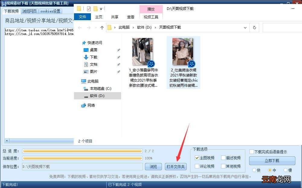This screenshot has height=188, width=302.
Task: Select the 快 speed radio button
Action: (x=254, y=170)
